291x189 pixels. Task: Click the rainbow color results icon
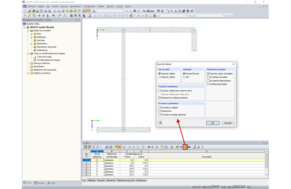(155, 16)
